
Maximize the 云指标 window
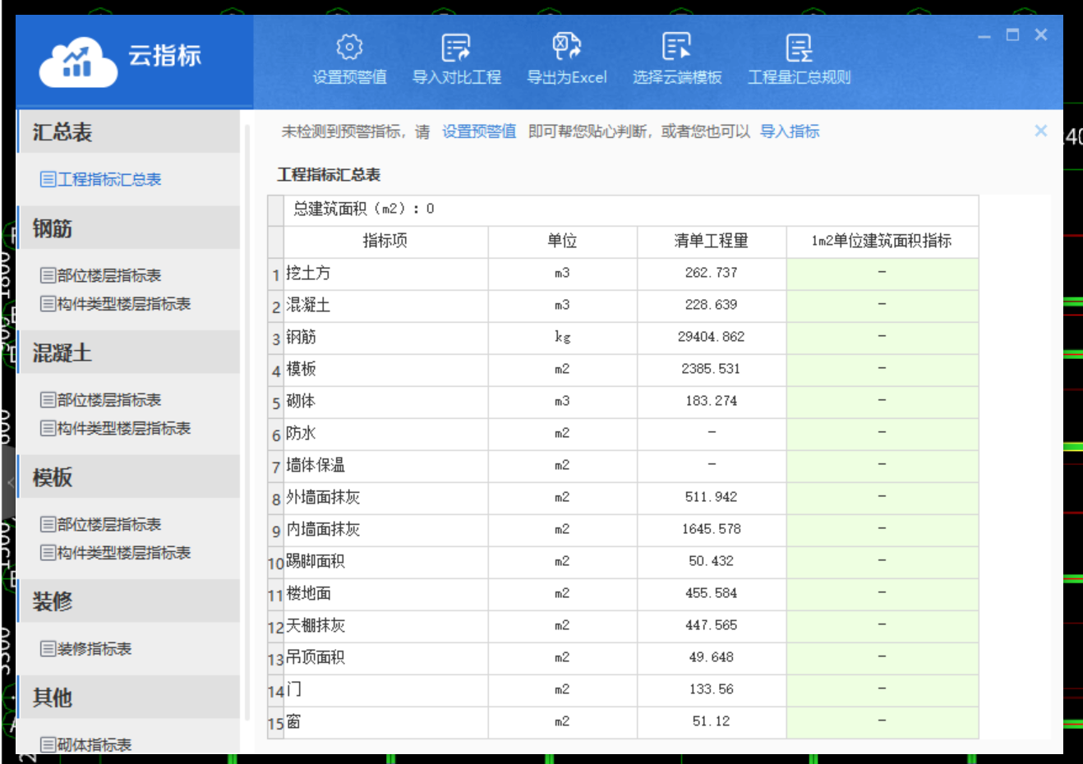click(1012, 35)
